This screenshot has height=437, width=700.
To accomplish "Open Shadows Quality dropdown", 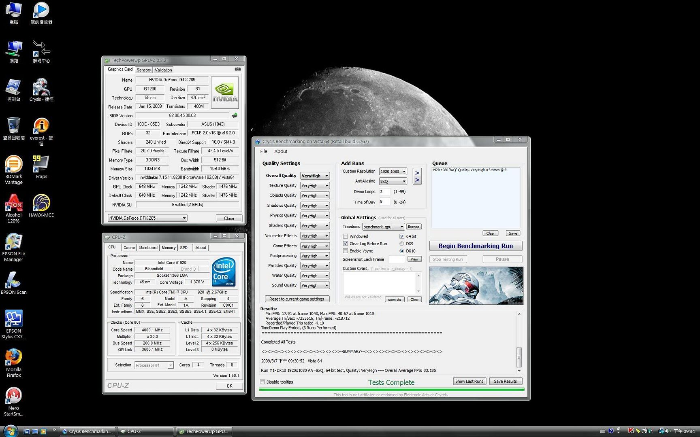I will pos(315,206).
